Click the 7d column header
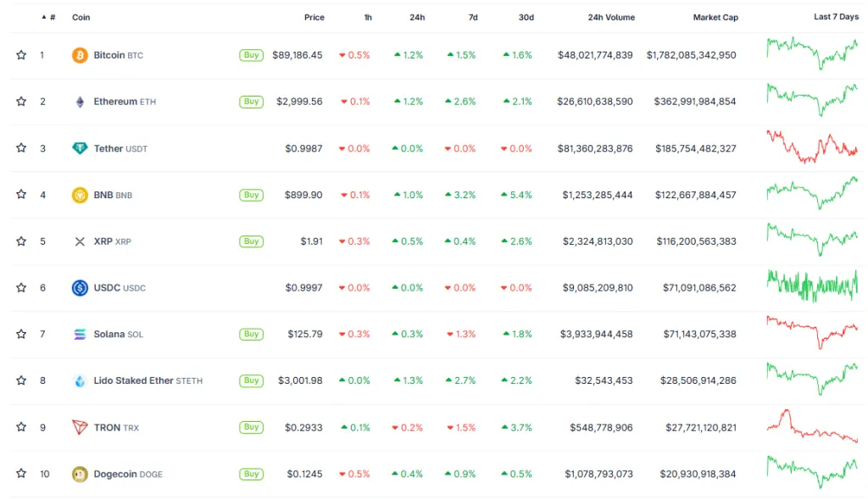This screenshot has width=868, height=499. coord(472,17)
